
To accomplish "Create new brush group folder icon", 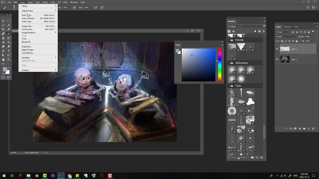I will (x=252, y=157).
